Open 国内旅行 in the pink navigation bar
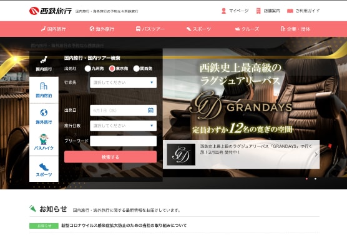Viewport: 347px width, 240px height. [54, 29]
